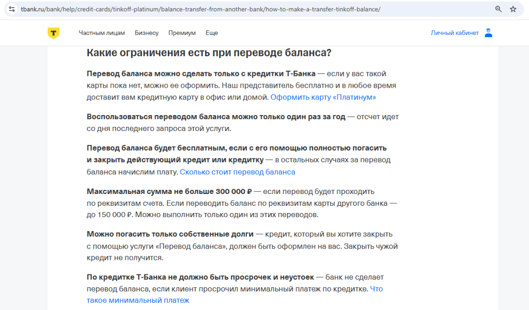
Task: Open the «Бизнесу» section
Action: coord(147,32)
